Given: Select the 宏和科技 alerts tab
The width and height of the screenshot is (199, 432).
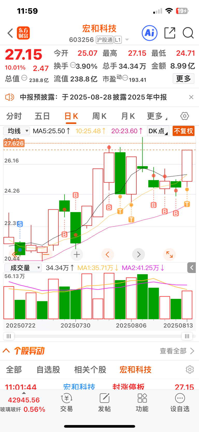Looking at the screenshot, I should (x=136, y=369).
